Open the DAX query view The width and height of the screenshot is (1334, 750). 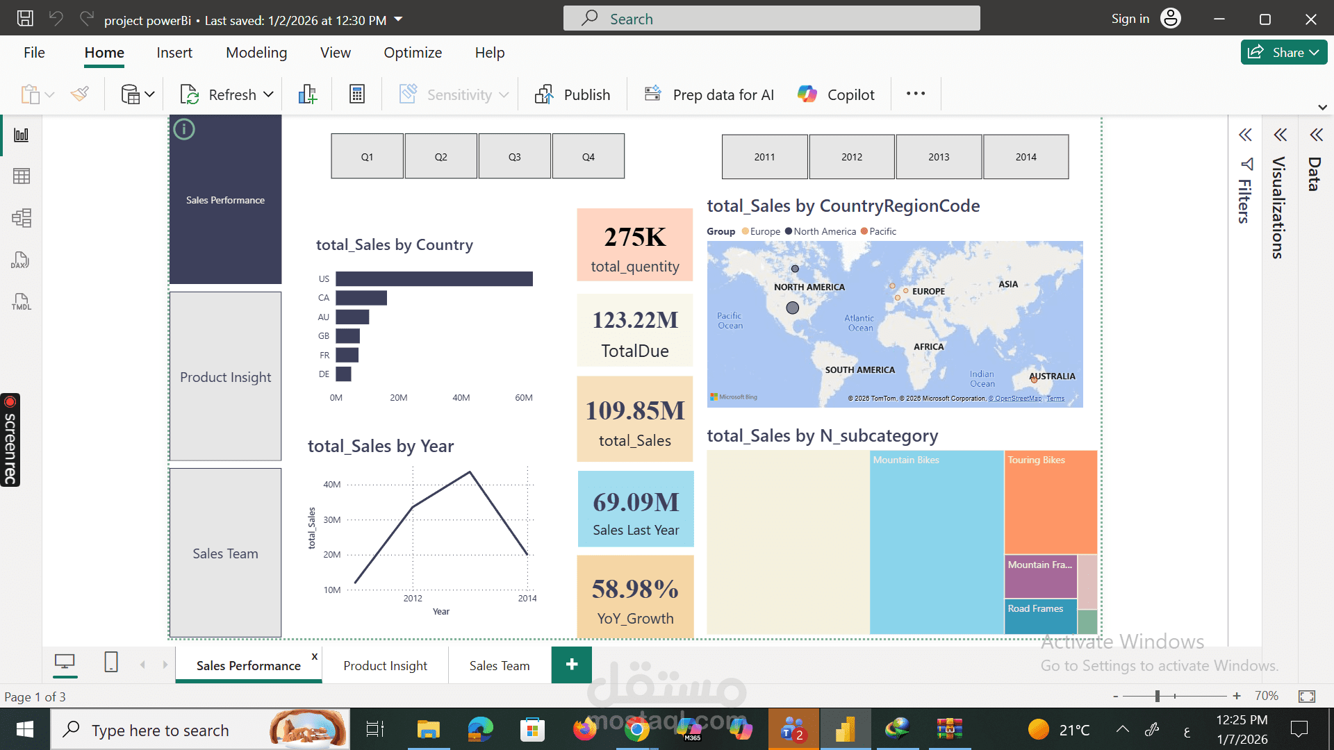tap(21, 260)
